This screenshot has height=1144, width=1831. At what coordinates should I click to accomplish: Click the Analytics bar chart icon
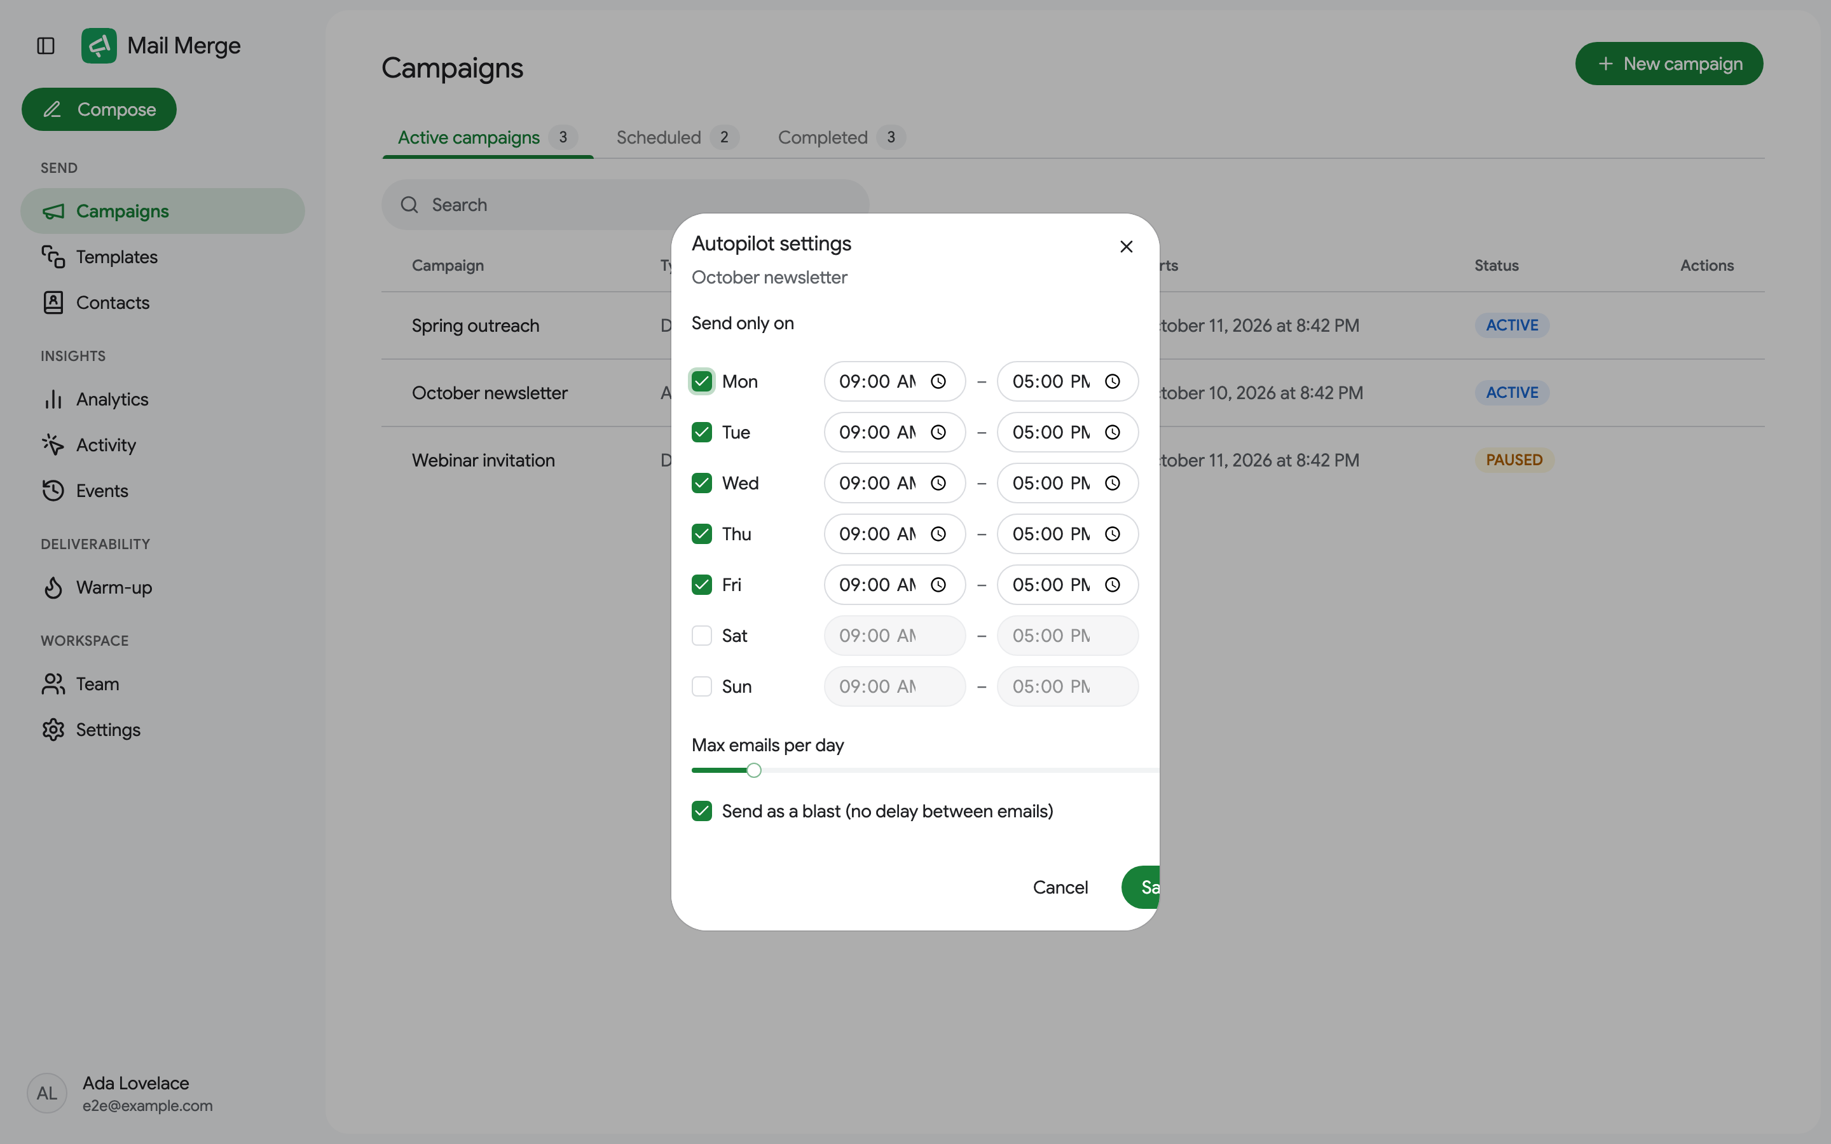click(x=53, y=398)
